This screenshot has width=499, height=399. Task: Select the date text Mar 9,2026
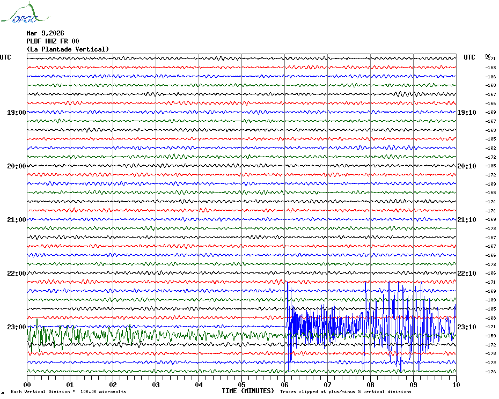click(45, 33)
